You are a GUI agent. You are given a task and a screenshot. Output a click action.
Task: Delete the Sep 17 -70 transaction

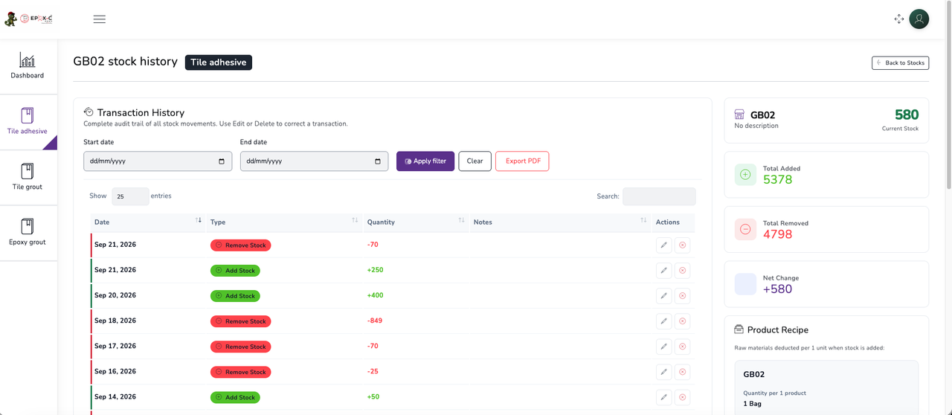(x=683, y=347)
